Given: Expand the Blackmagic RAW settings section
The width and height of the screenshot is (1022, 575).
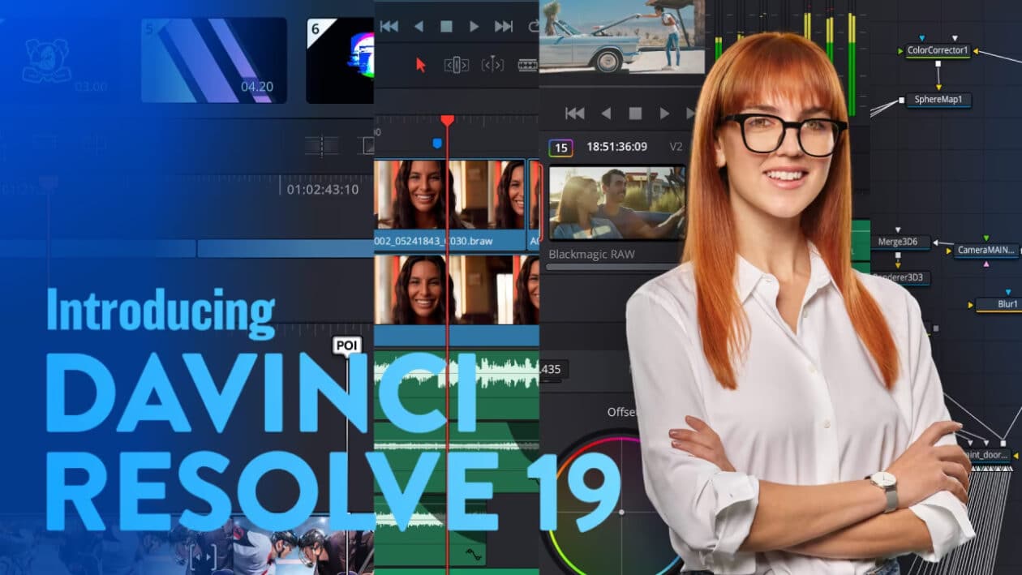Looking at the screenshot, I should 593,255.
